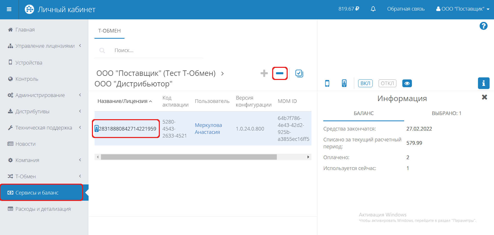The image size is (494, 235).
Task: Click activation code 5280-4543-2633-4521
Action: click(x=174, y=128)
